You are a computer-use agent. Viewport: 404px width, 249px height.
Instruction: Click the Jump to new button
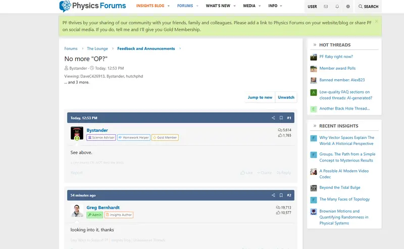pos(260,97)
